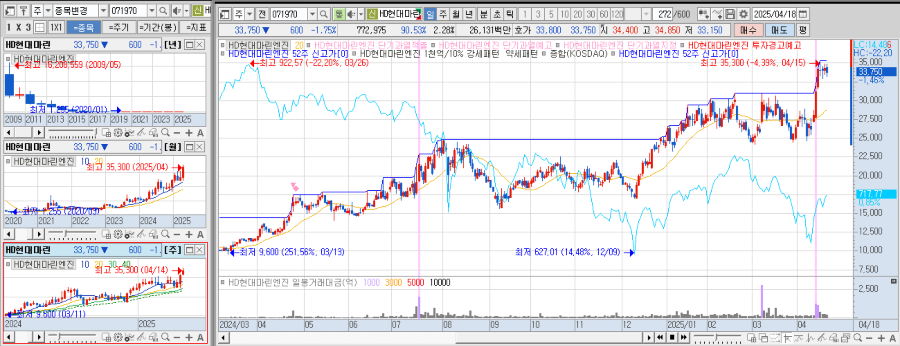This screenshot has width=900, height=346.
Task: Click fast-forward playback button under main chart
Action: pos(684,338)
